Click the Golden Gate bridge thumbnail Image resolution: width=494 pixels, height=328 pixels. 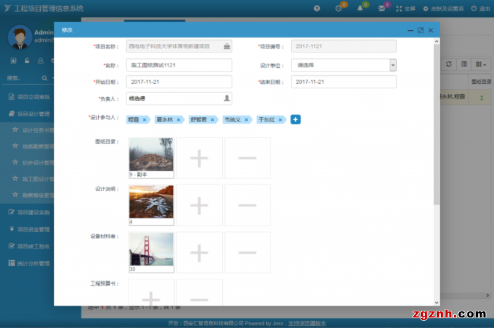click(151, 249)
